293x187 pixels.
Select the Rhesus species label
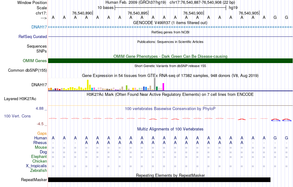[40, 142]
